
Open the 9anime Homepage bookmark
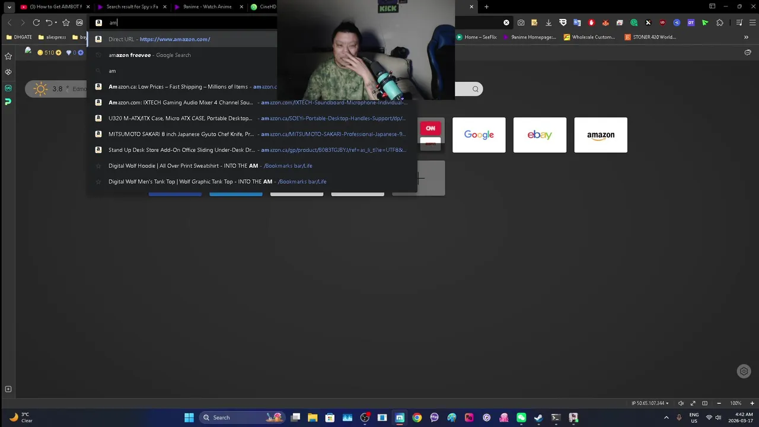click(x=530, y=37)
